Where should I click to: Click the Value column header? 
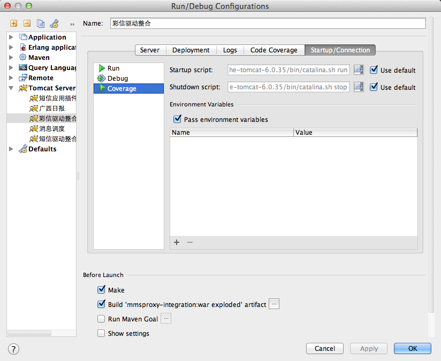pyautogui.click(x=355, y=133)
